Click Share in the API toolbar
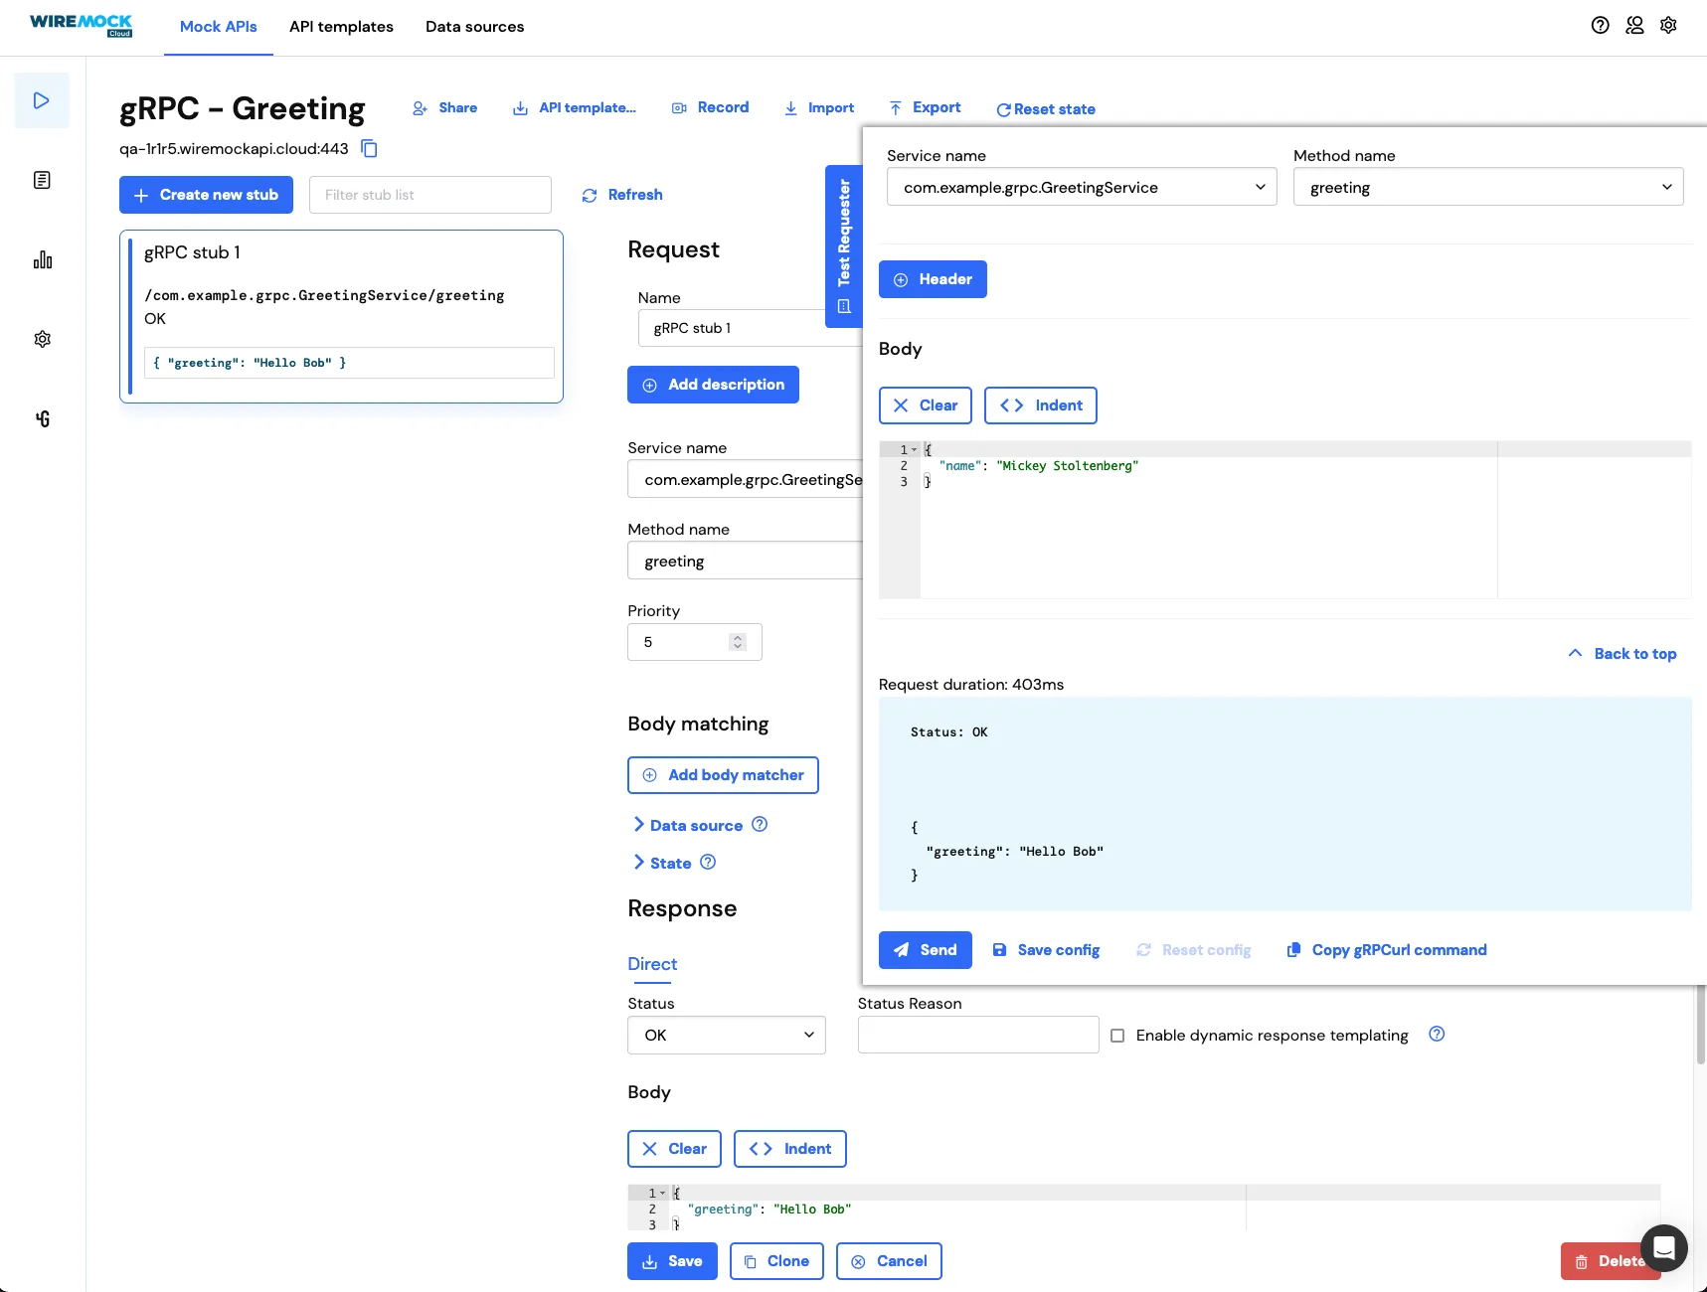This screenshot has height=1292, width=1707. click(x=445, y=107)
